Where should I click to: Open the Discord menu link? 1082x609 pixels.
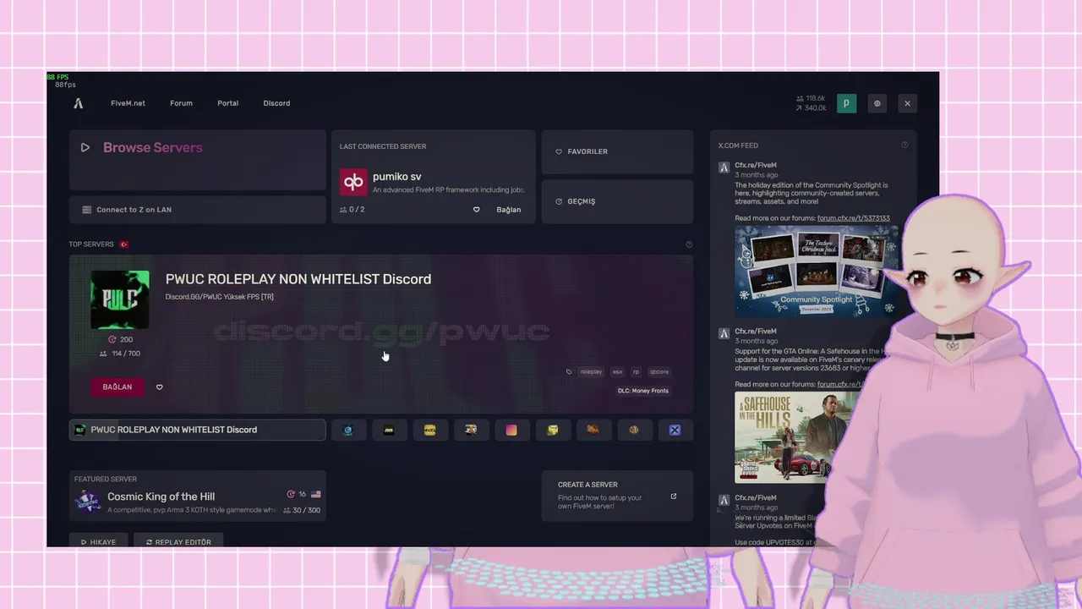coord(276,103)
